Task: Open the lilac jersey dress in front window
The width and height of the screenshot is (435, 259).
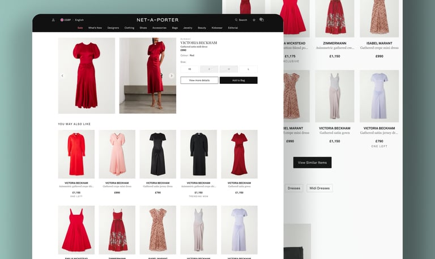Action: tap(239, 230)
